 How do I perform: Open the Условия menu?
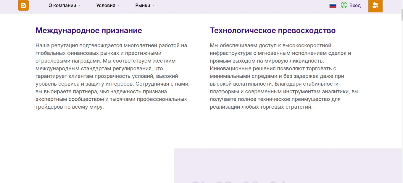[x=106, y=5]
